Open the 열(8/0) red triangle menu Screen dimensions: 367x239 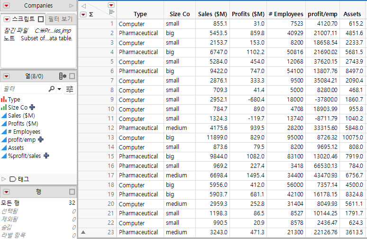[6, 76]
